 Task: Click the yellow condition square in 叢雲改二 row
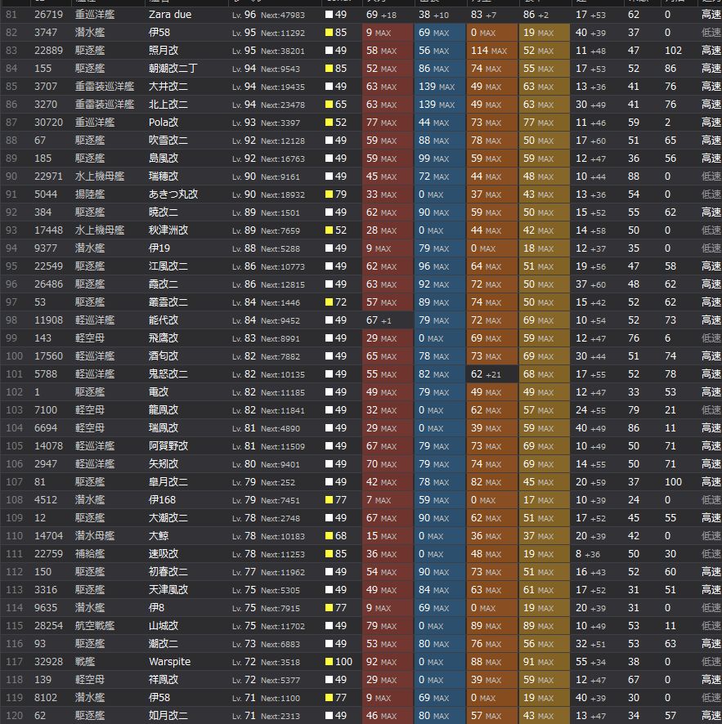(x=329, y=302)
